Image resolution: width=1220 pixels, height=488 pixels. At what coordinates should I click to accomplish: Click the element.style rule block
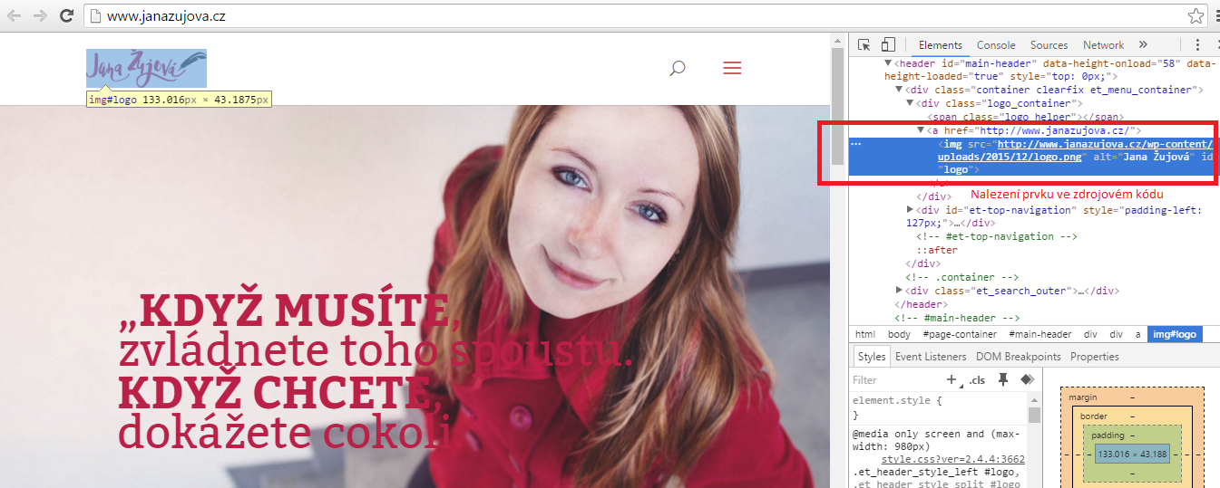pos(939,407)
